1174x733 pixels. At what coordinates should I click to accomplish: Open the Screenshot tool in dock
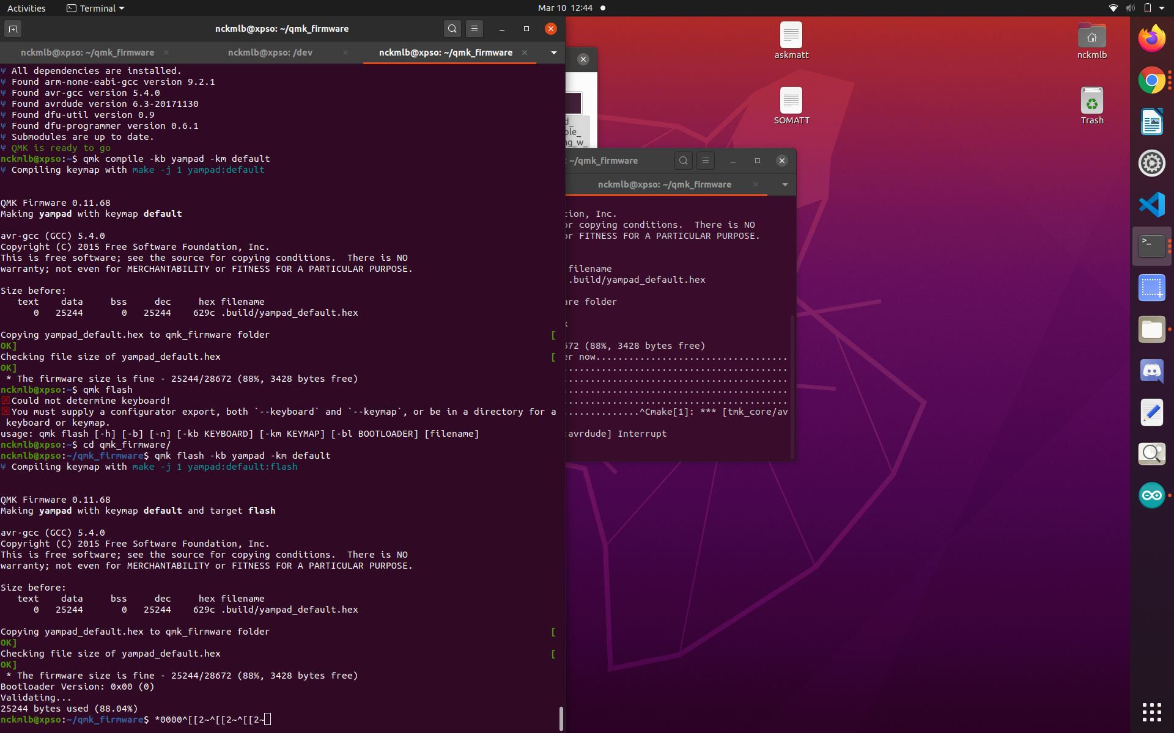1151,288
